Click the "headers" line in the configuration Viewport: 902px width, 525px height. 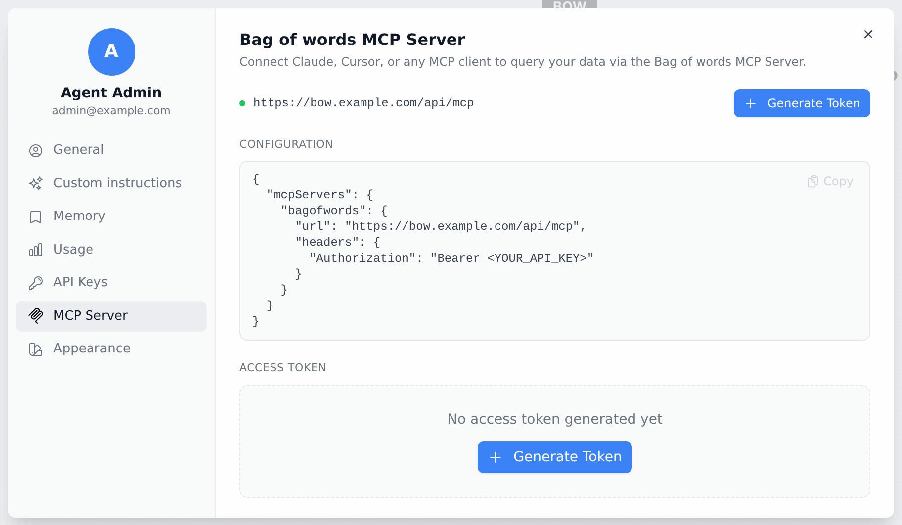click(x=337, y=242)
